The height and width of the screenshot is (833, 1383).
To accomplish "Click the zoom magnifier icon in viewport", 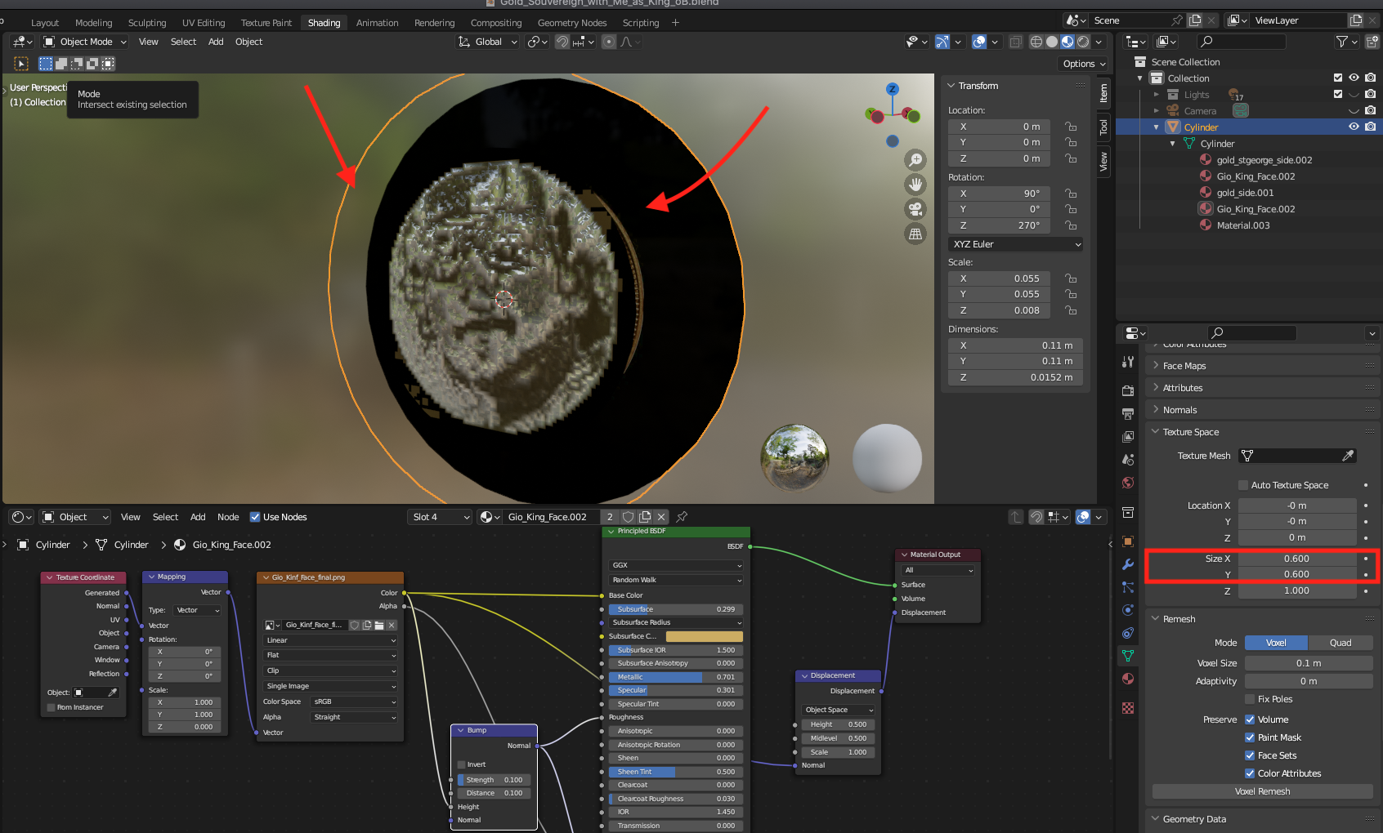I will 915,160.
